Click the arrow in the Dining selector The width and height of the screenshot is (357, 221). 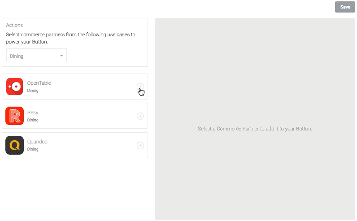pos(61,56)
